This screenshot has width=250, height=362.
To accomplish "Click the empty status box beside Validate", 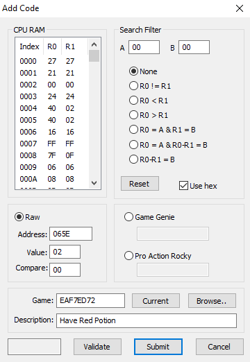I will click(34, 347).
